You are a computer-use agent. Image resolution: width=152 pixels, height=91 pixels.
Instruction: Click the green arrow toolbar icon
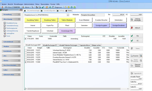click(x=50, y=7)
